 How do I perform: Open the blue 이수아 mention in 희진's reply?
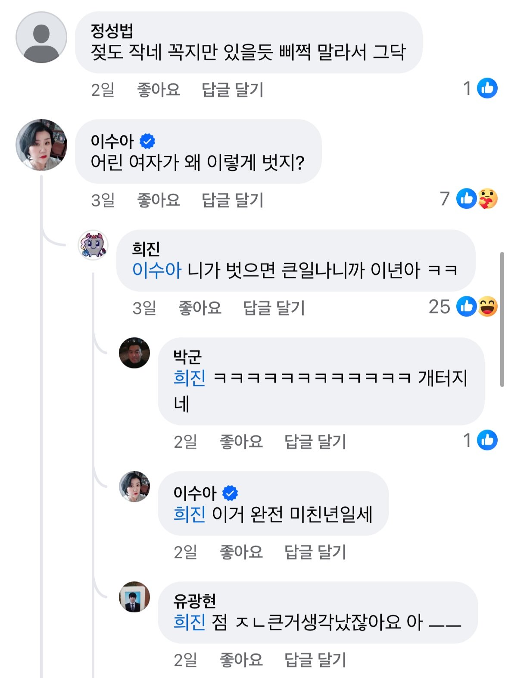(x=156, y=270)
